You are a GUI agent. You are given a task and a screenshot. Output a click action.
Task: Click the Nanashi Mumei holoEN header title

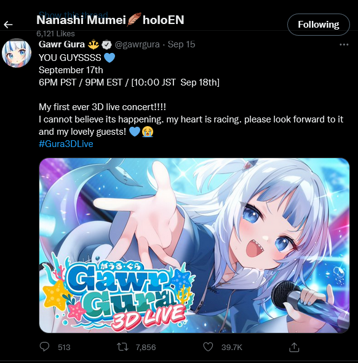click(x=110, y=20)
